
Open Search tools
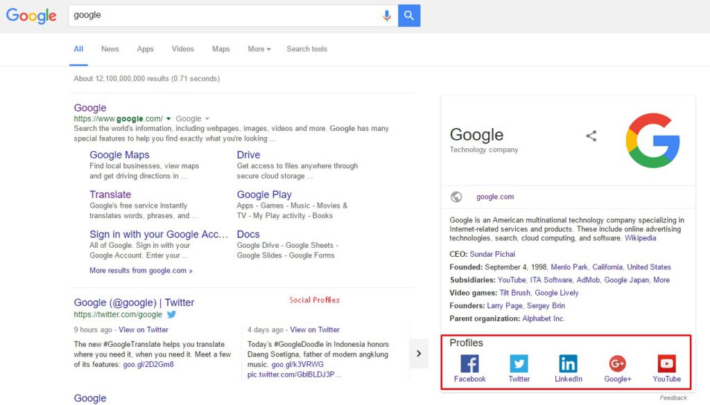(x=306, y=49)
